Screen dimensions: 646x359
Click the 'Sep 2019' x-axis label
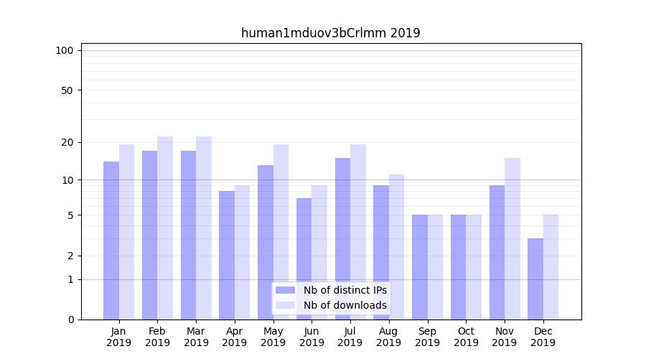427,337
